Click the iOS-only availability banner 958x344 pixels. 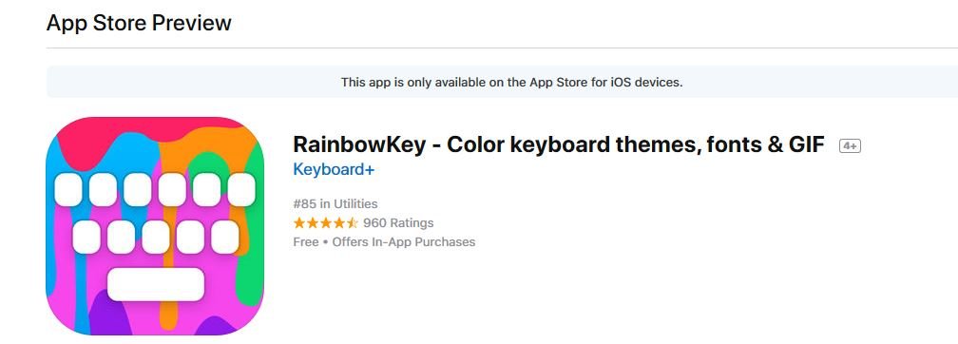[502, 82]
